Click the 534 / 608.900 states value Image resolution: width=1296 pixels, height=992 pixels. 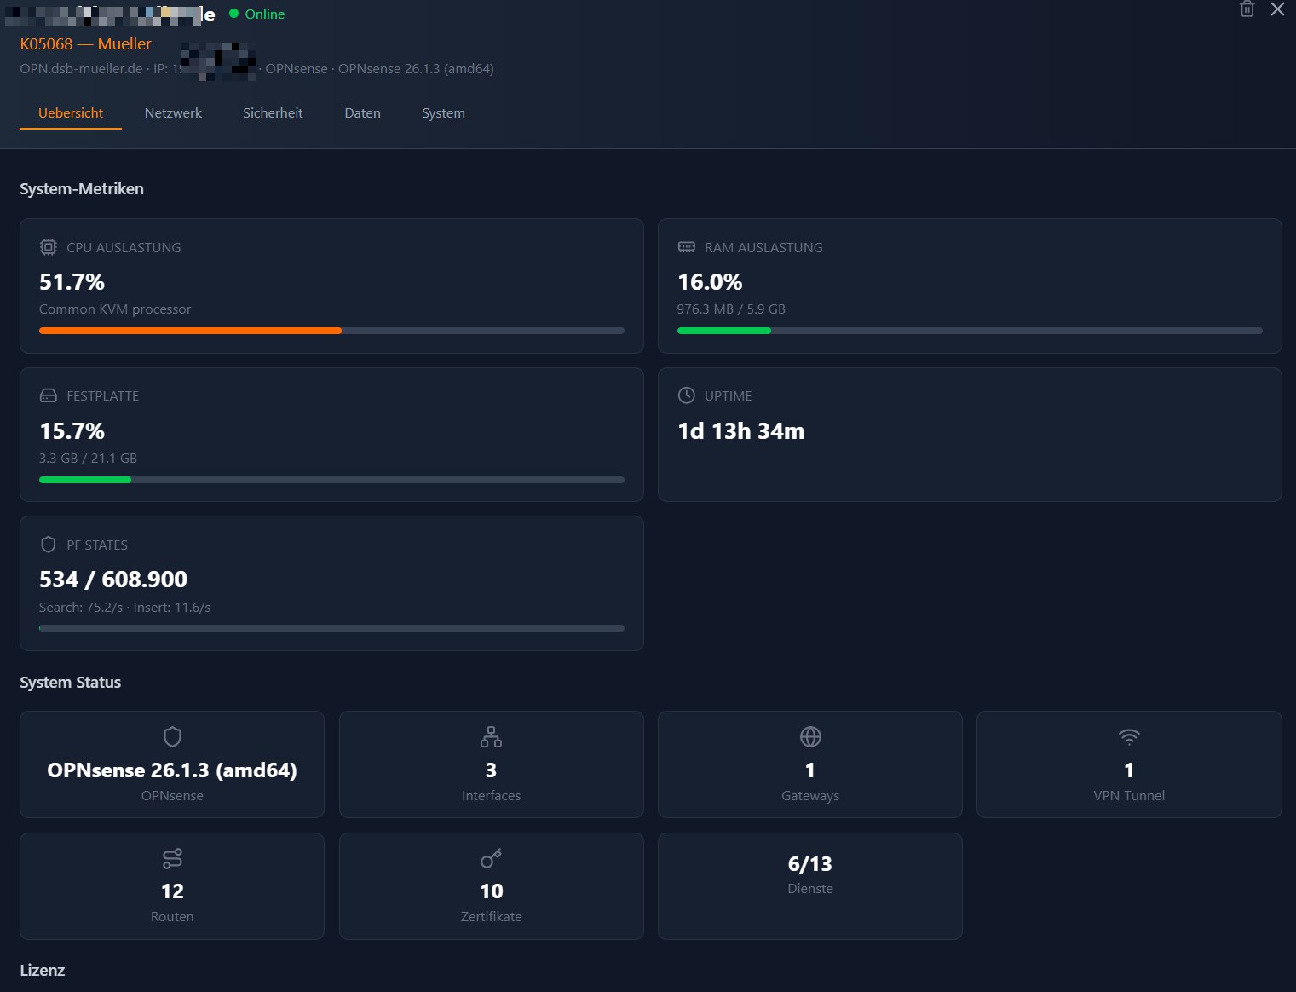coord(113,580)
